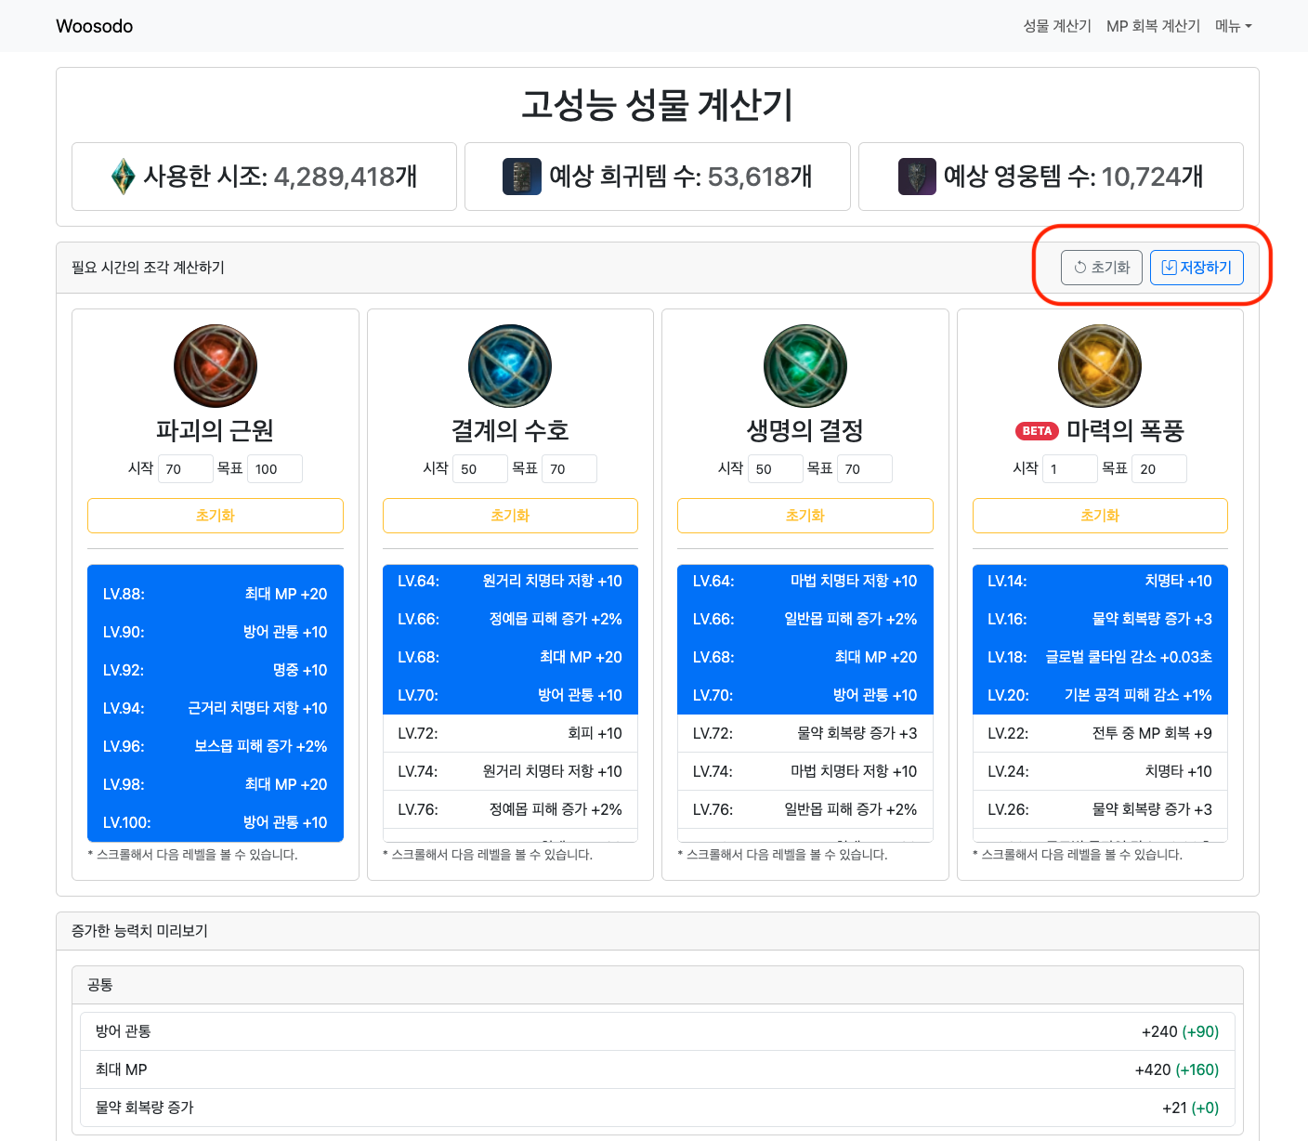Focus 생명의 결정 시작 input field
This screenshot has height=1141, width=1308.
pyautogui.click(x=776, y=469)
